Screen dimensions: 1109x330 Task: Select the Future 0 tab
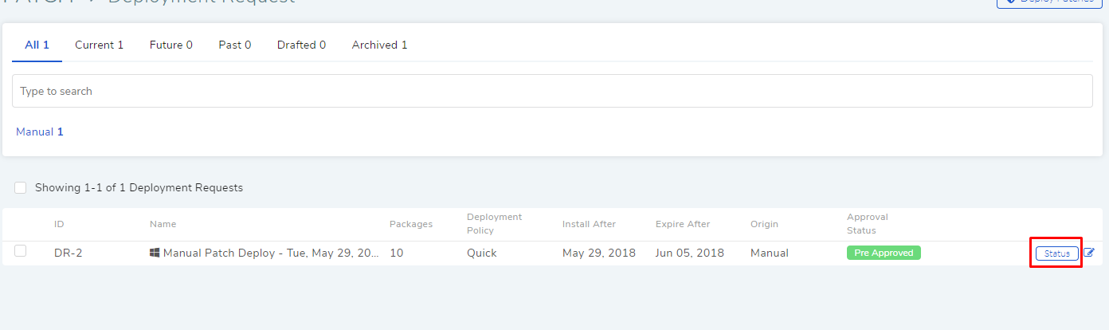click(x=171, y=45)
